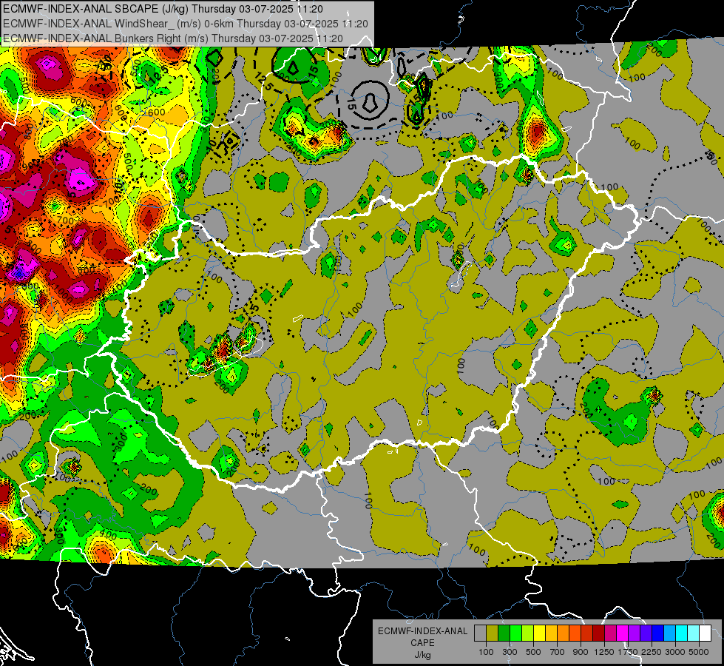The image size is (724, 666).
Task: Pick the pale cyan legend swatch
Action: (x=694, y=633)
